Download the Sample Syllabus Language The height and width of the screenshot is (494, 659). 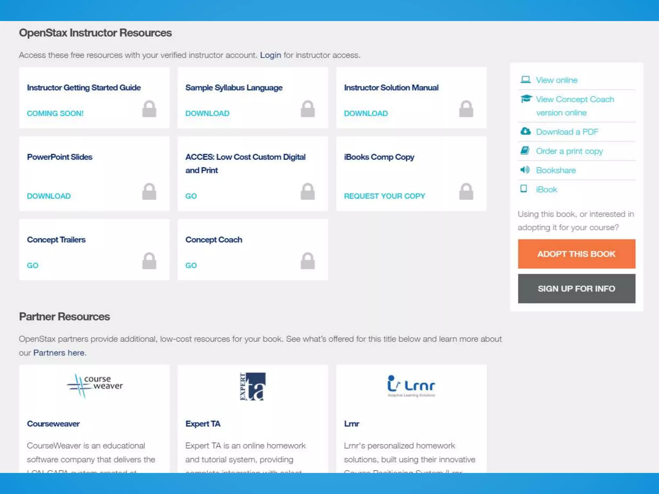(207, 113)
